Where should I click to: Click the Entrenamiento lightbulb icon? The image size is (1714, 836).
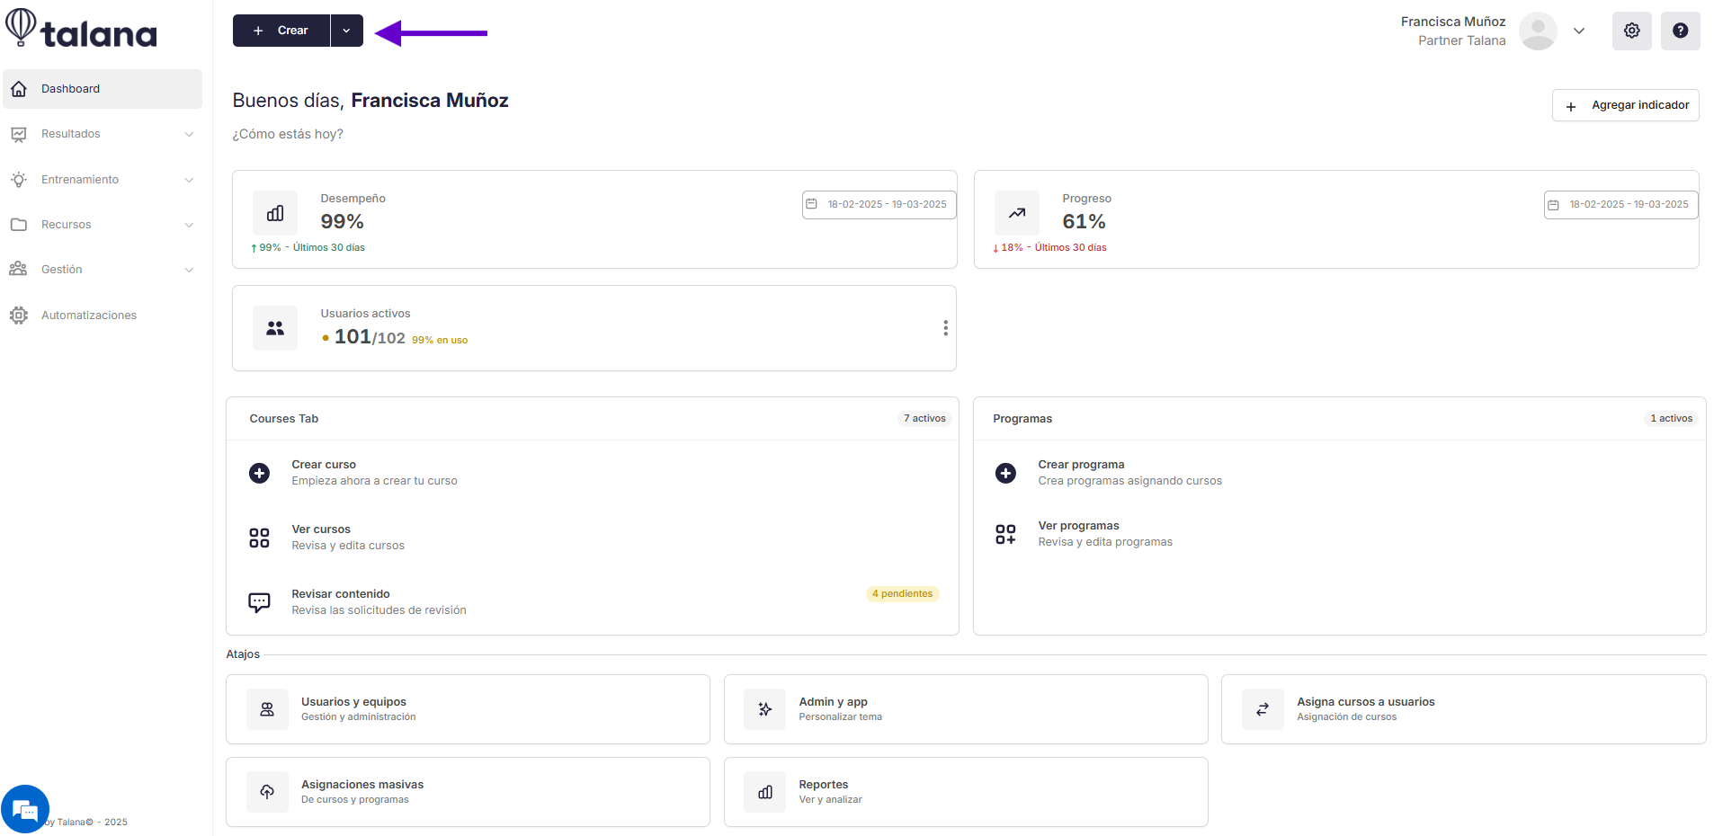coord(19,180)
